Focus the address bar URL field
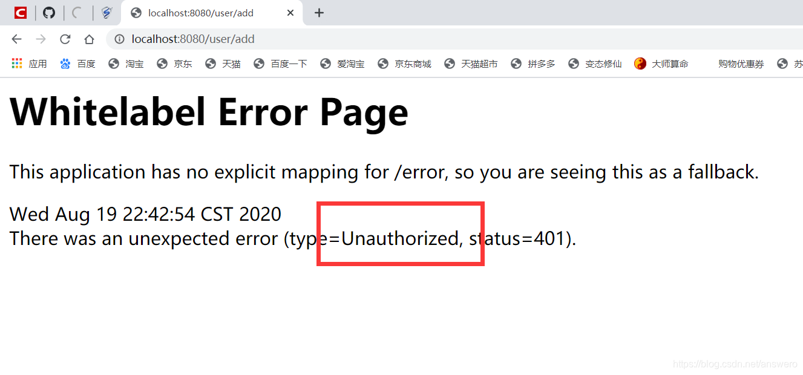The height and width of the screenshot is (375, 803). 454,39
